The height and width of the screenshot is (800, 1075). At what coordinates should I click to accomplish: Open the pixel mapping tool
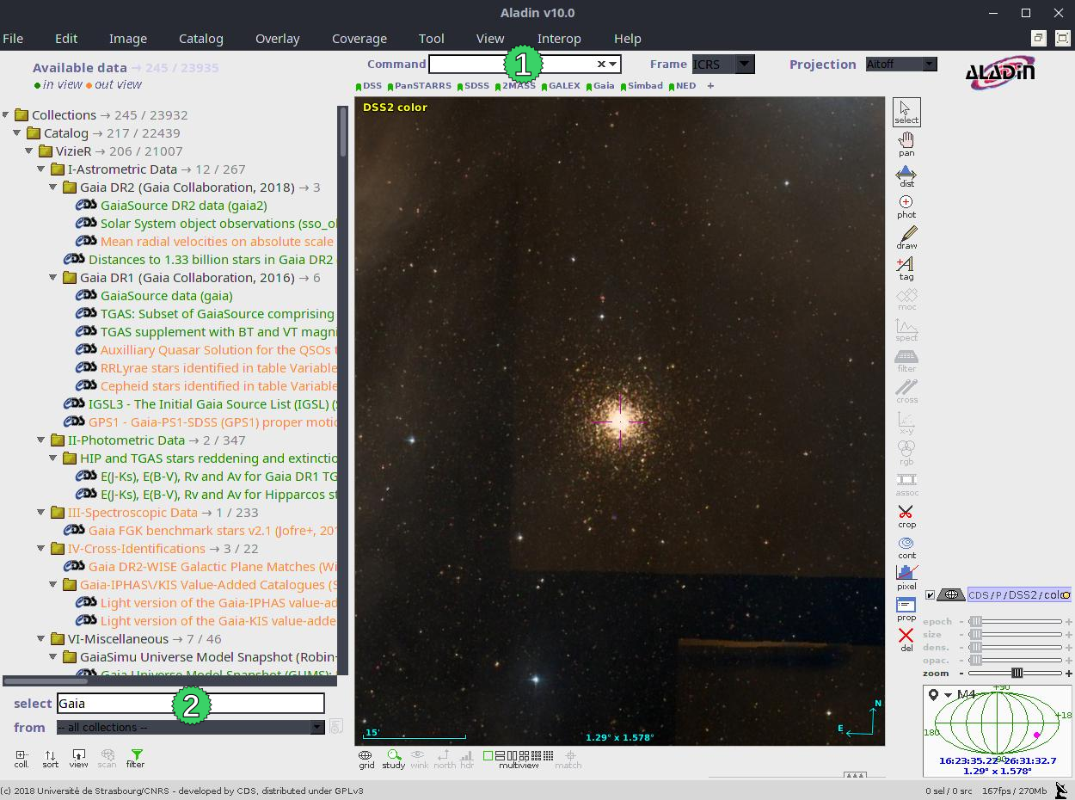coord(906,578)
